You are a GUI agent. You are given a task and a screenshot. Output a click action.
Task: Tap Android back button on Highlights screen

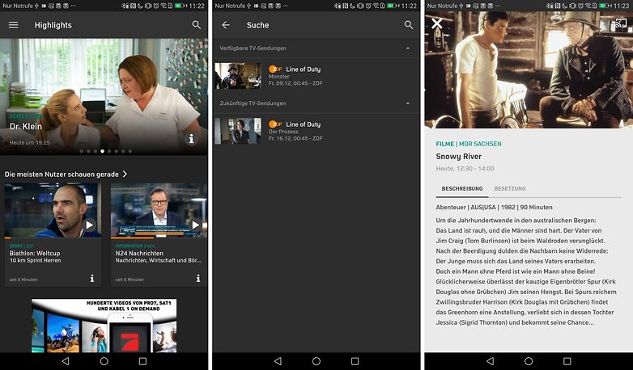point(66,361)
